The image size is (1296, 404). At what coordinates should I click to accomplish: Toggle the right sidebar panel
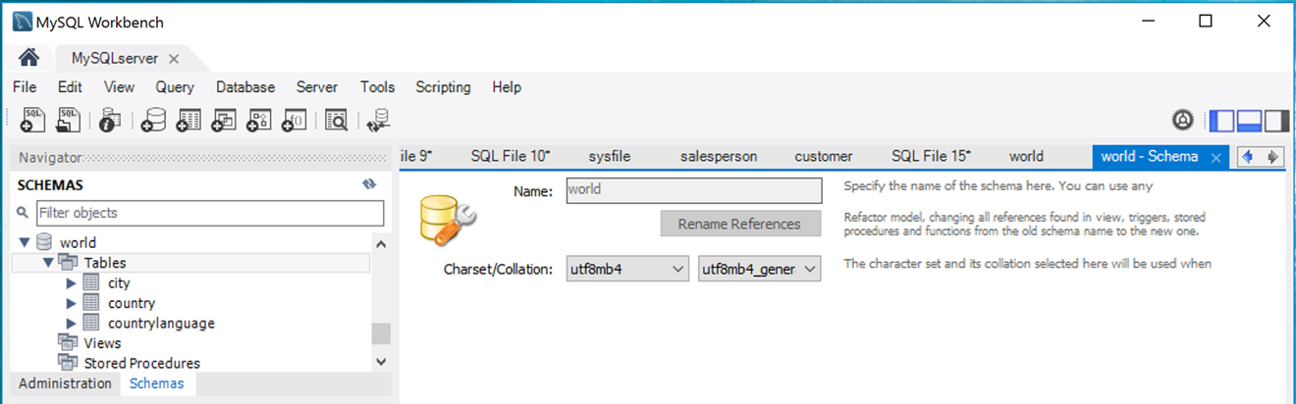pos(1276,121)
